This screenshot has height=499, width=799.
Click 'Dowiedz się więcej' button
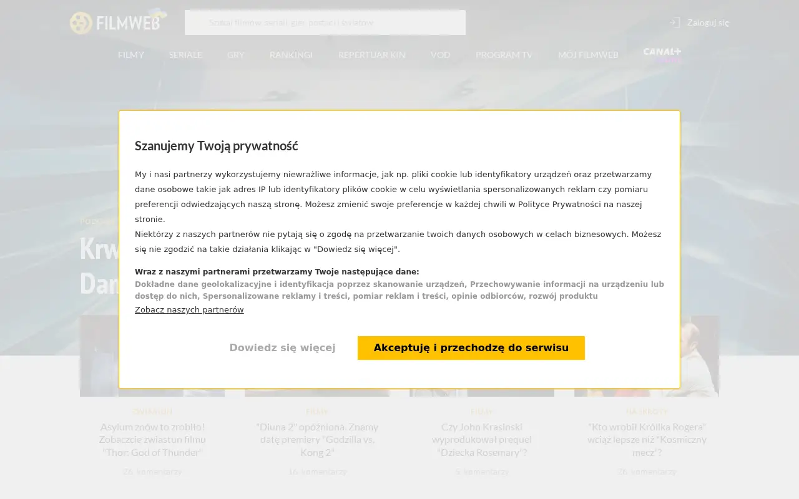(x=282, y=348)
